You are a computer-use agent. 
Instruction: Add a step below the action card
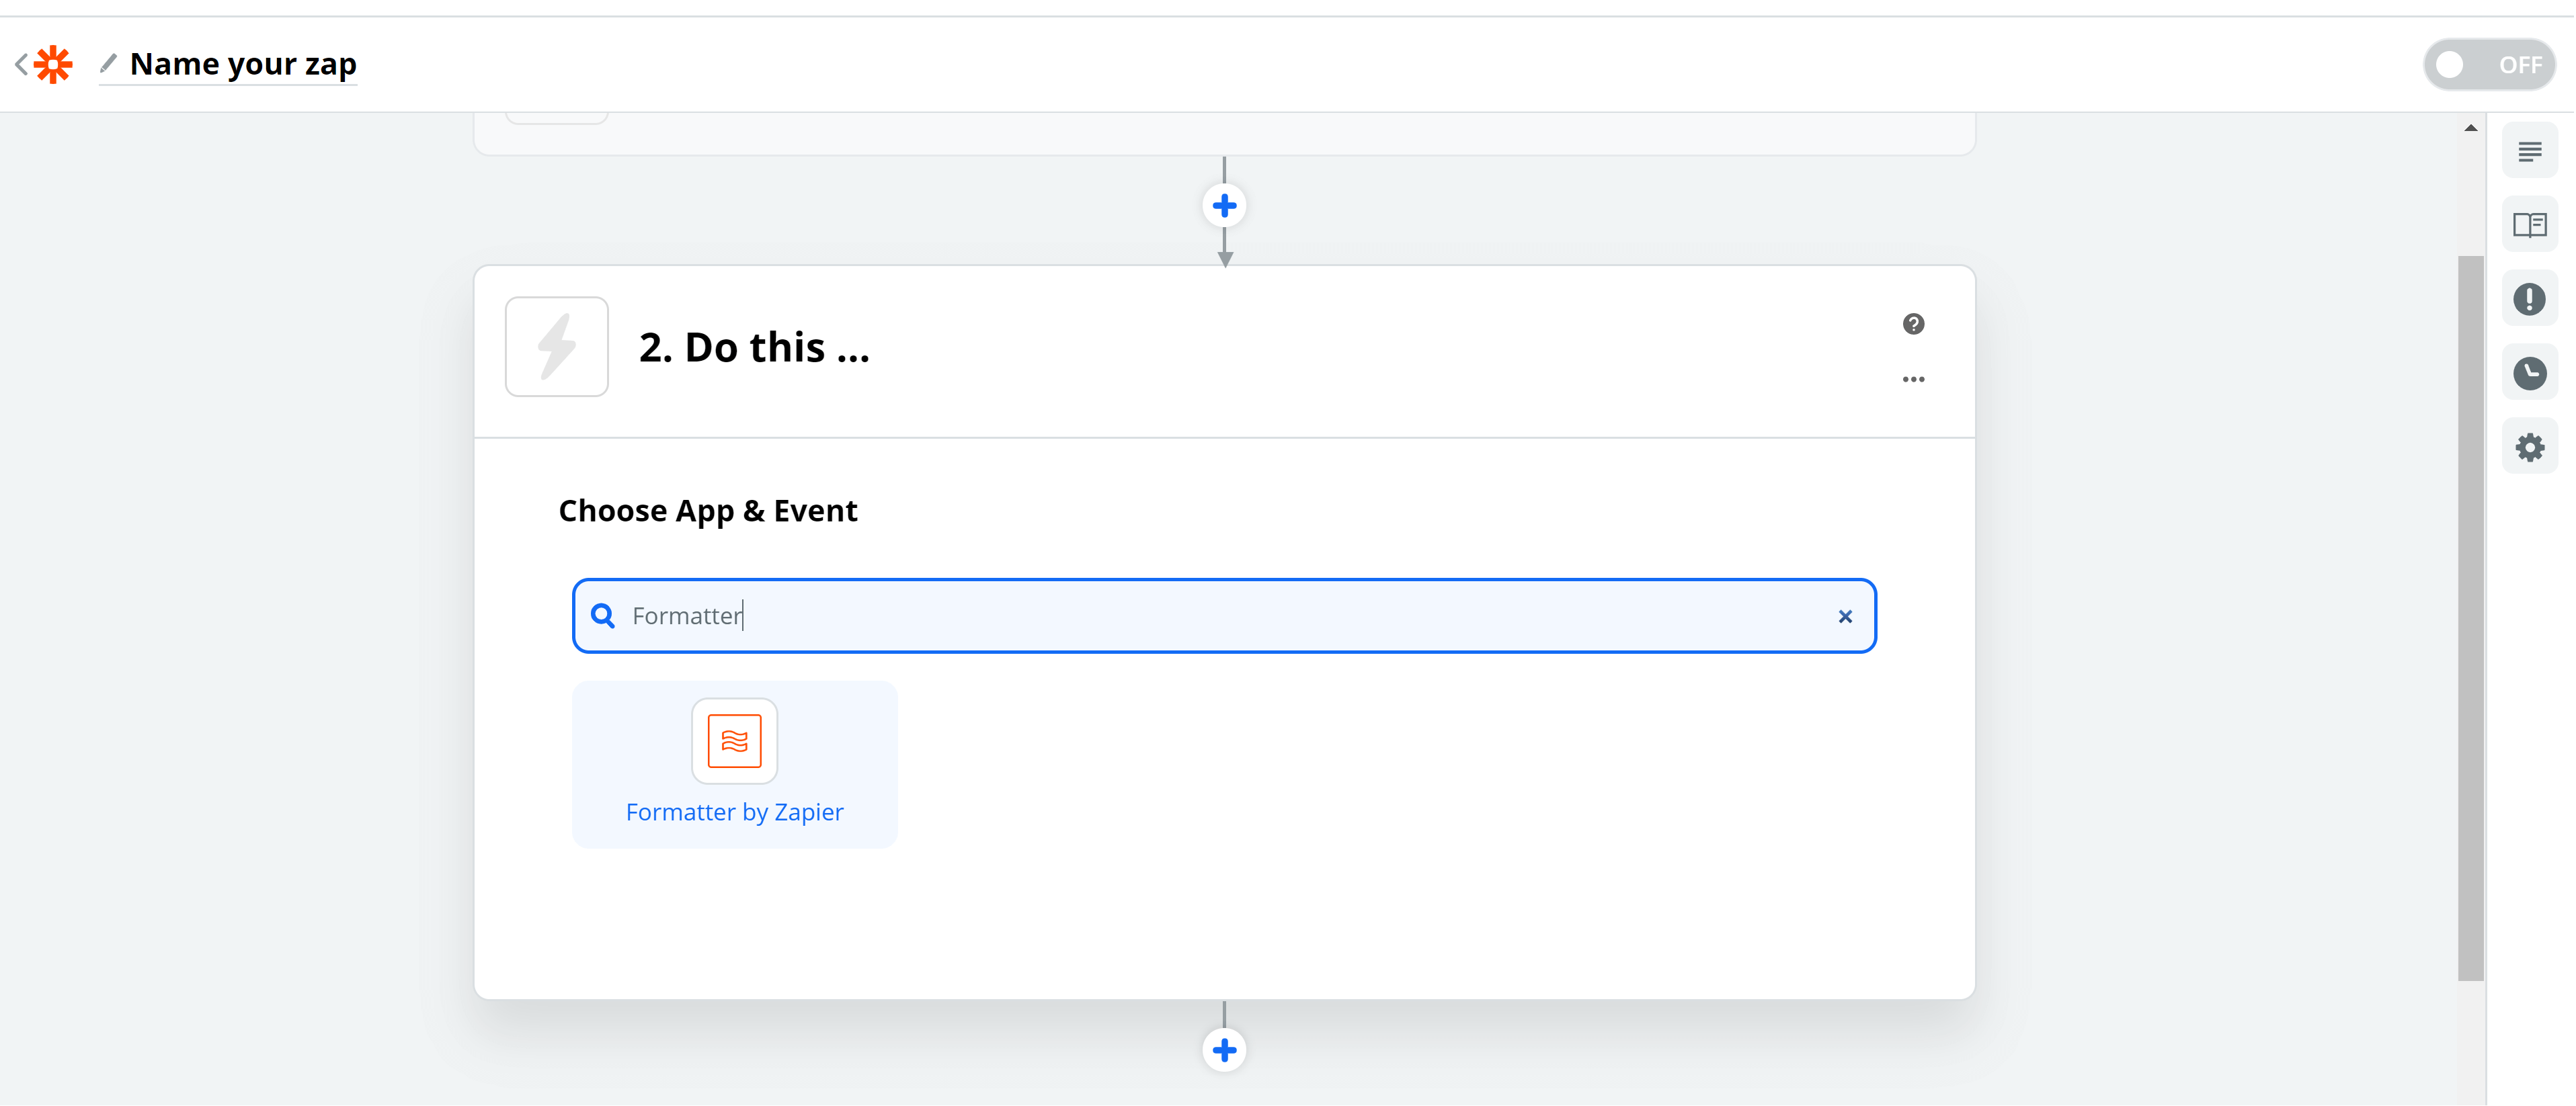point(1224,1050)
